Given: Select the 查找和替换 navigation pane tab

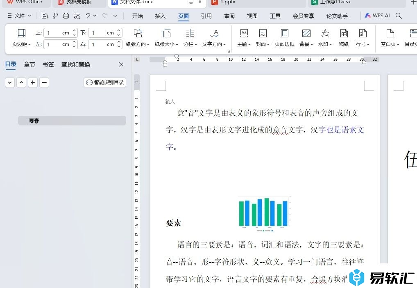Looking at the screenshot, I should (x=76, y=64).
